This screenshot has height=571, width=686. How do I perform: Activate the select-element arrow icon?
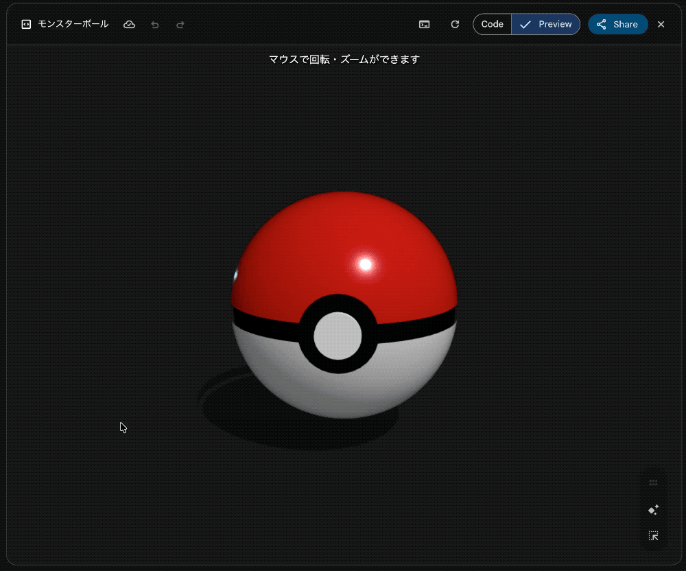point(654,536)
